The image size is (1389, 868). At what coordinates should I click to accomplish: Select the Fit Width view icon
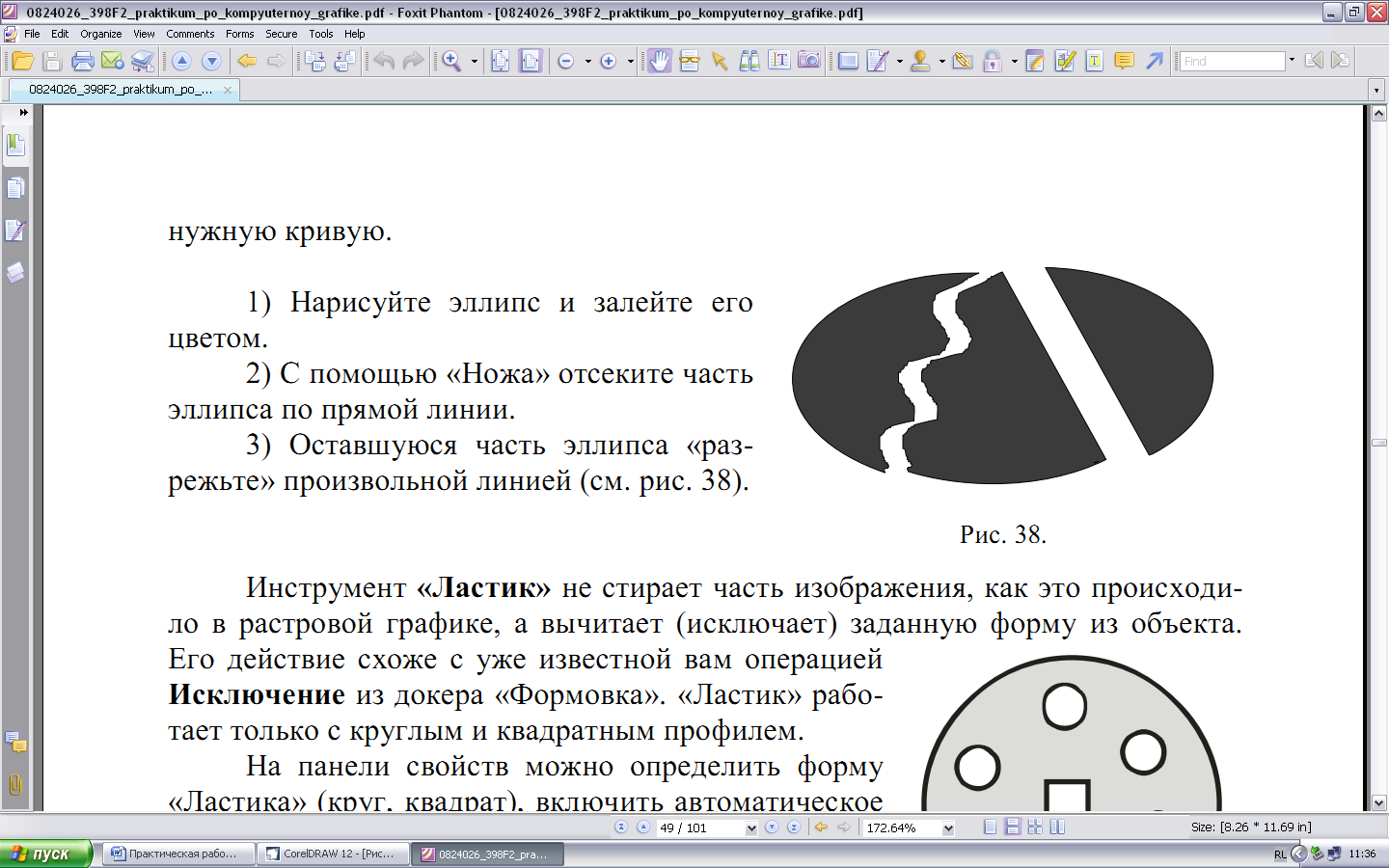pos(531,61)
